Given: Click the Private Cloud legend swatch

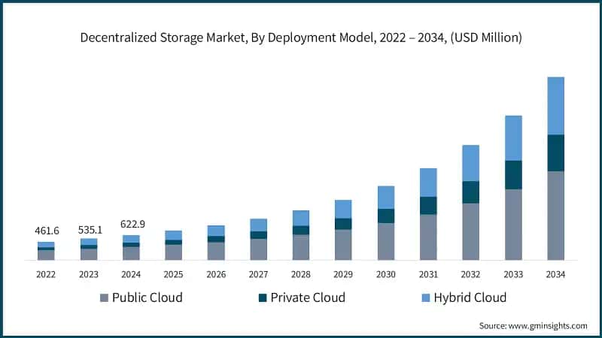Looking at the screenshot, I should click(x=263, y=297).
